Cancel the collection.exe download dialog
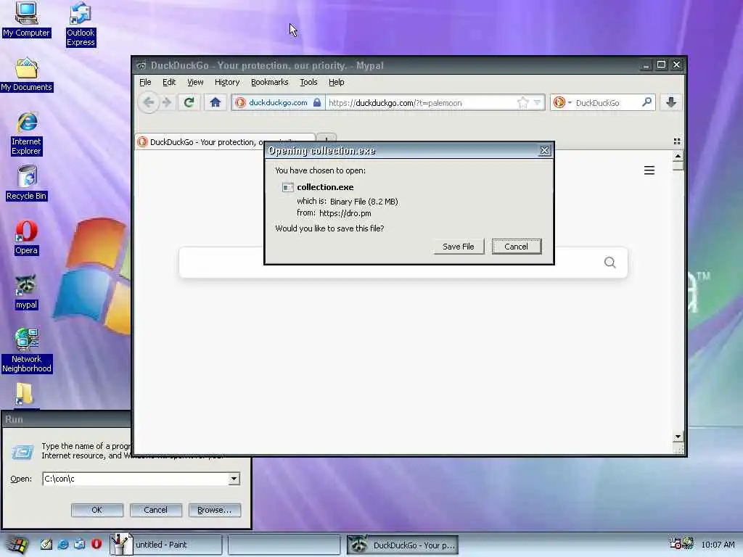The height and width of the screenshot is (557, 743). pos(516,247)
